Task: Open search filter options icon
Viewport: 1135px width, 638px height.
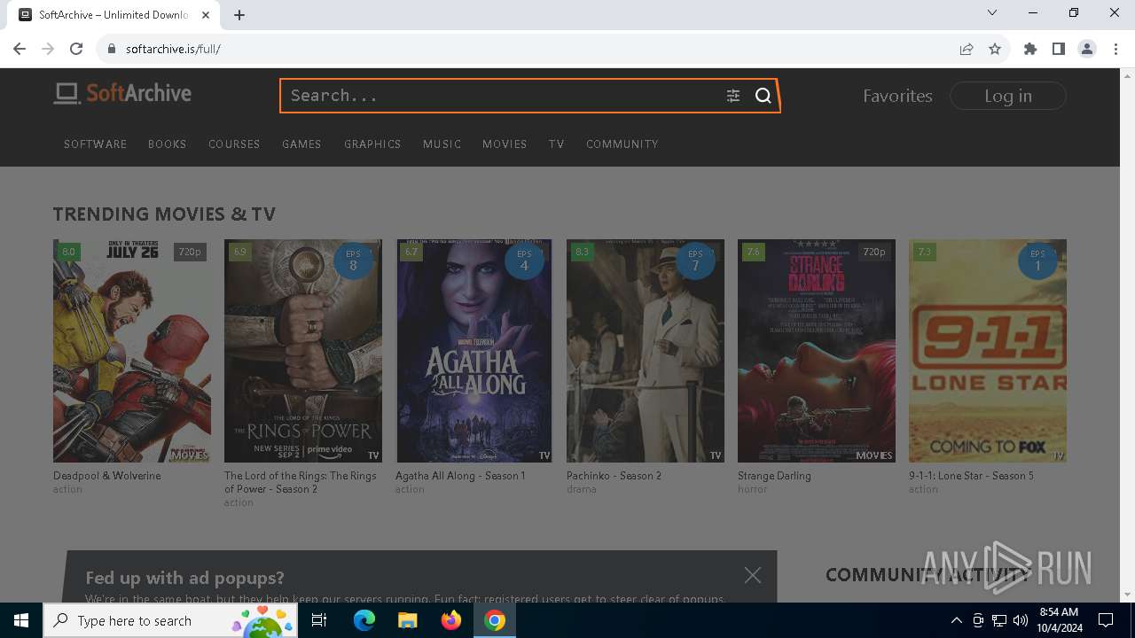Action: [x=733, y=96]
